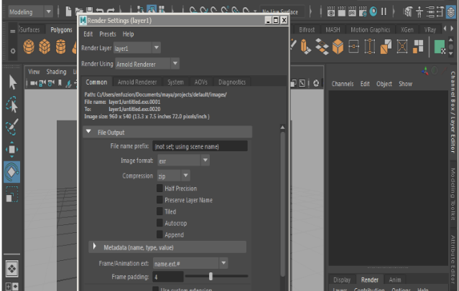Click the round Hypershade icon
The image size is (459, 291).
(374, 11)
